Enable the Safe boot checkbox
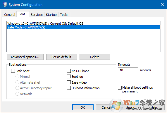Screen dimensions: 167x113 [13, 71]
